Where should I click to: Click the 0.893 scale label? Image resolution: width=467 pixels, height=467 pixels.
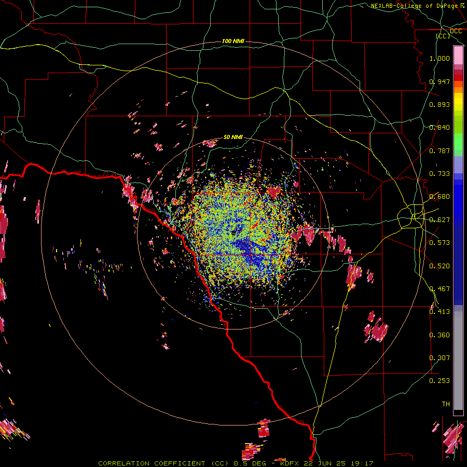pos(439,104)
